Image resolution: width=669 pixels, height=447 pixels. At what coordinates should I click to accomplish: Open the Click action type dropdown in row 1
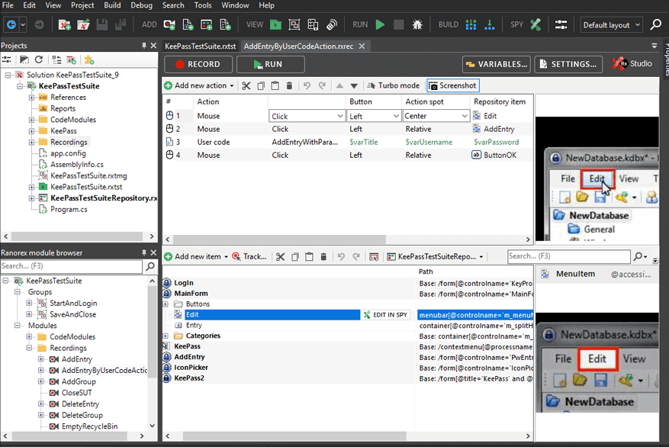(340, 116)
